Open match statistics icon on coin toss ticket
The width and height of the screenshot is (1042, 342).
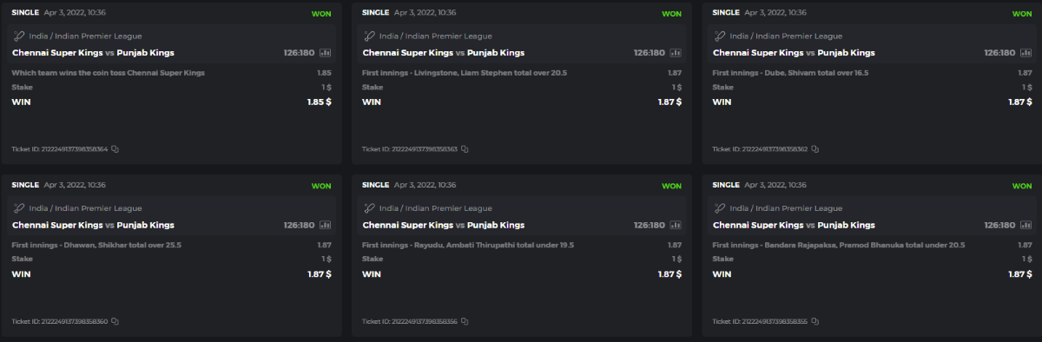[x=326, y=53]
